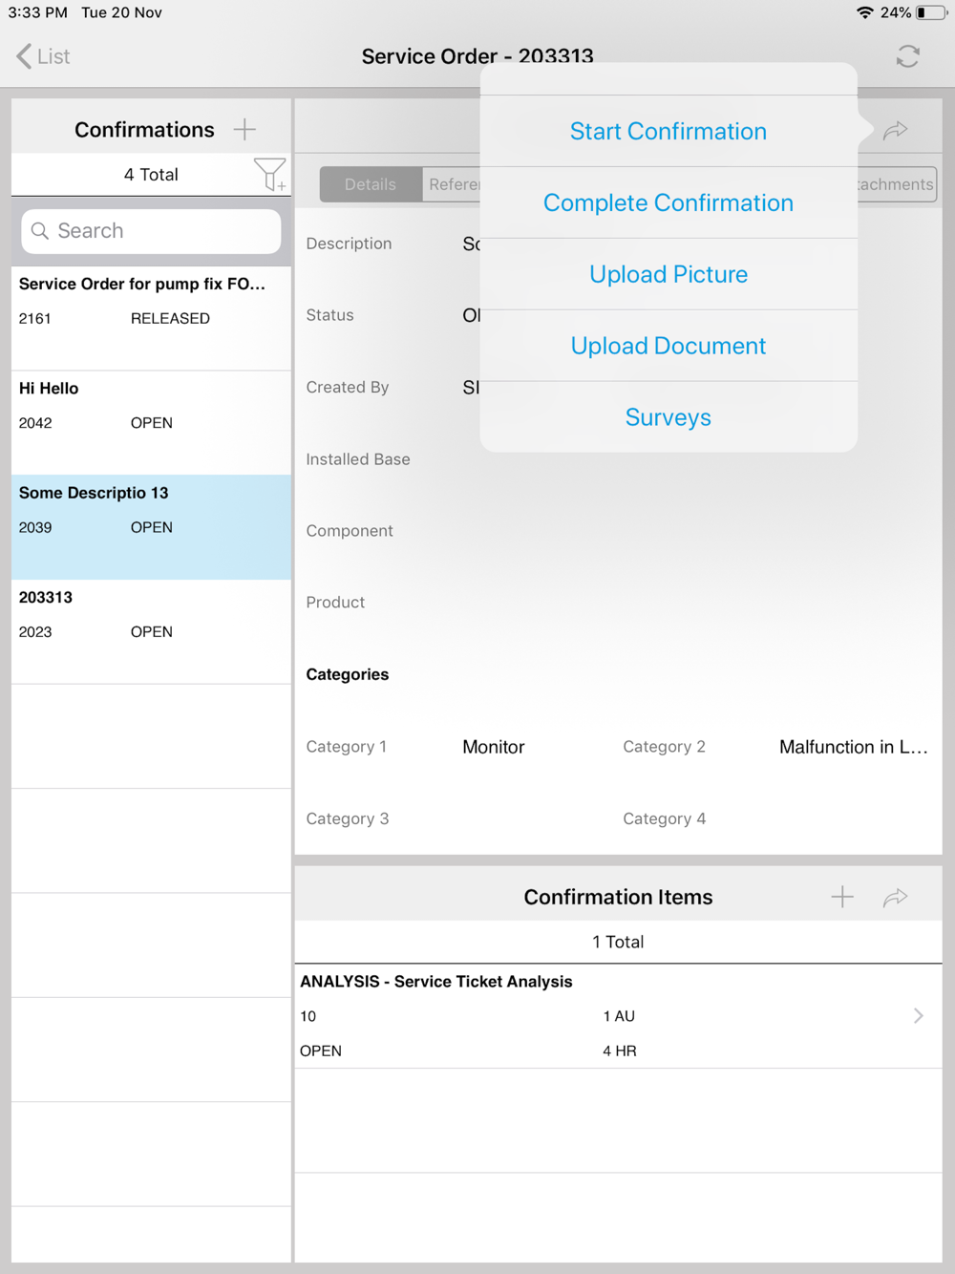Viewport: 955px width, 1274px height.
Task: Tap the refresh sync icon
Action: coord(907,56)
